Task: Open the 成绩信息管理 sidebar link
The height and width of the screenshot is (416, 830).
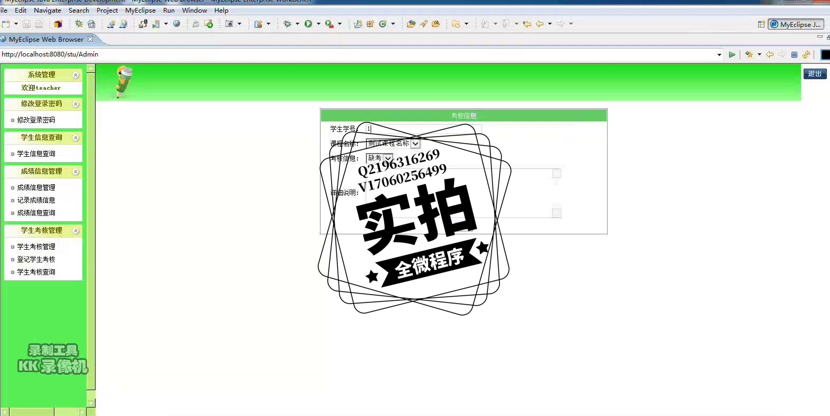Action: coord(36,187)
